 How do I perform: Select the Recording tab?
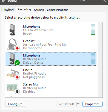coord(24,9)
